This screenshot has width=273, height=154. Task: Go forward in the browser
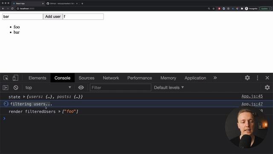tap(8, 9)
